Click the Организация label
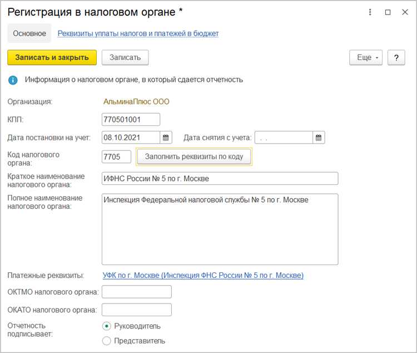Screen dimensions: 417x353 [30, 101]
